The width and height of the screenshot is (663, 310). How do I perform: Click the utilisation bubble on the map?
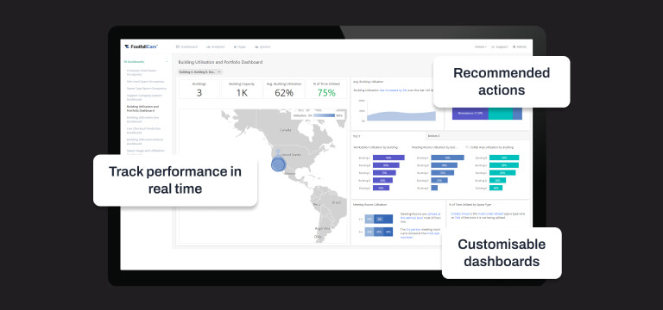[x=278, y=164]
